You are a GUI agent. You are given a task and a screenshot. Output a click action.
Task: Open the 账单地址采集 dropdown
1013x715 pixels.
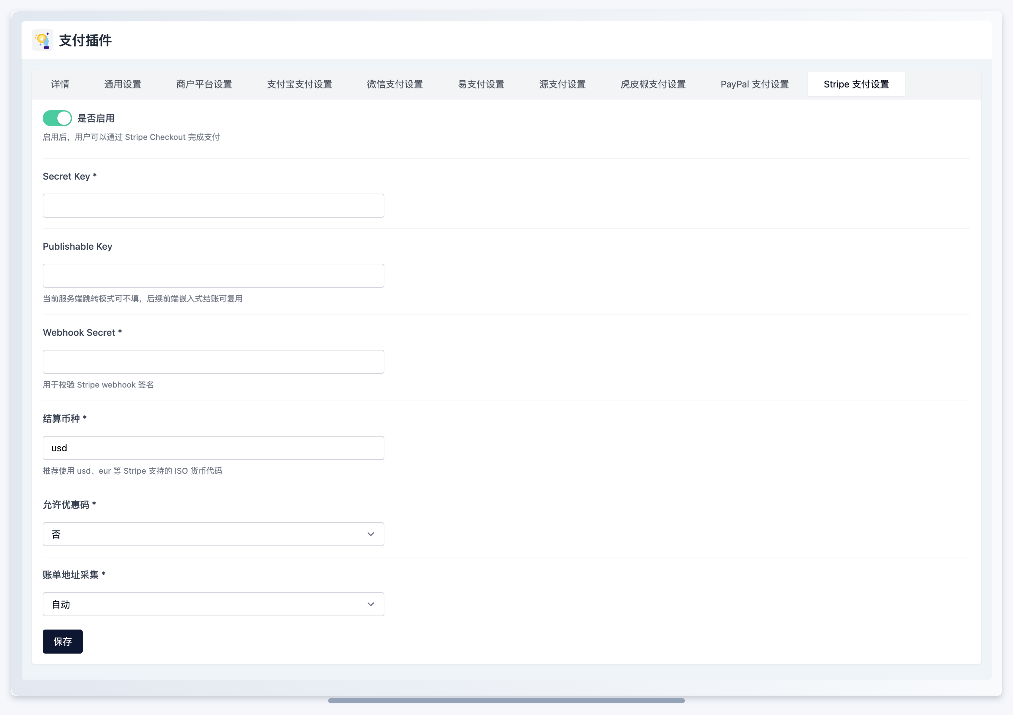click(x=214, y=604)
